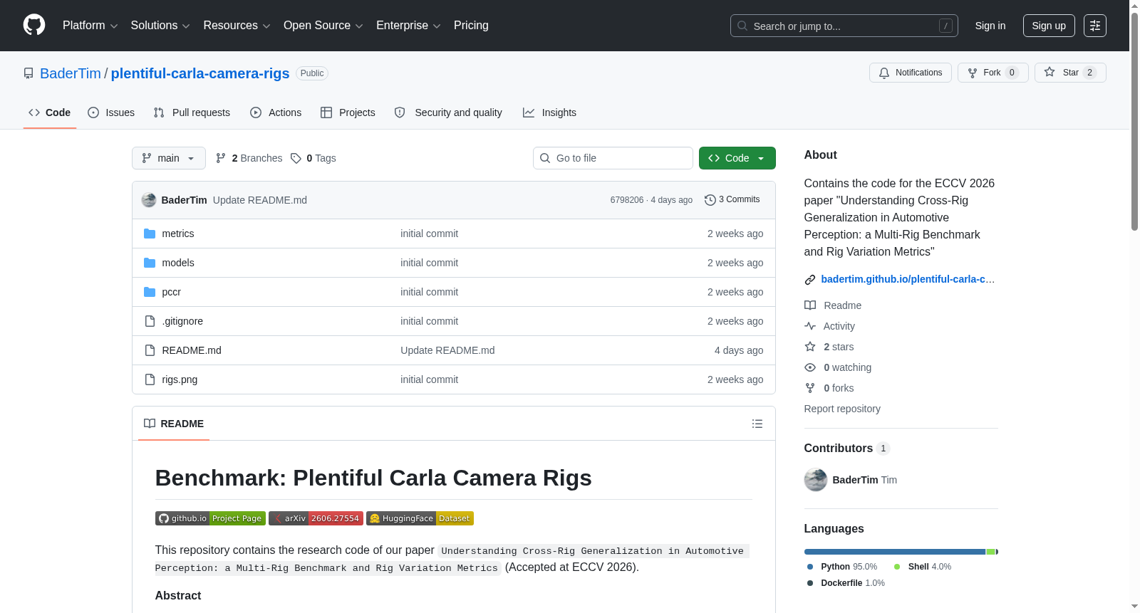Click the eye icon next to 0 watching
This screenshot has width=1140, height=613.
click(x=810, y=367)
